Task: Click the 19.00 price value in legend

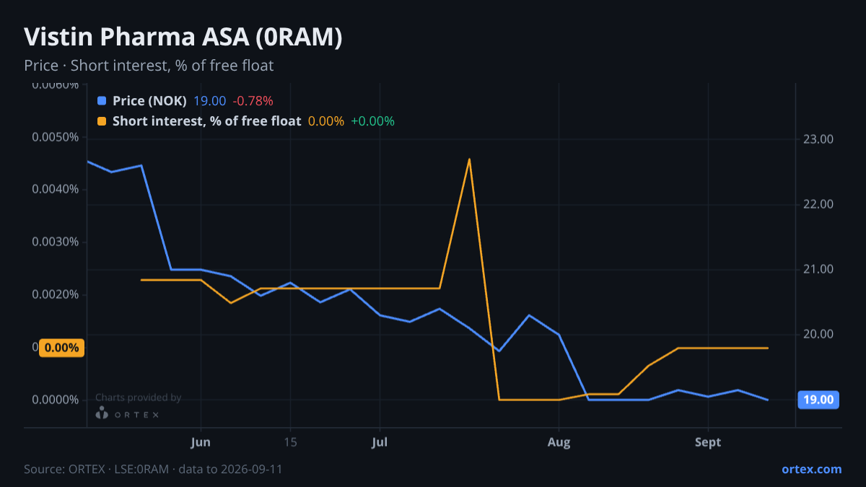Action: pyautogui.click(x=209, y=101)
